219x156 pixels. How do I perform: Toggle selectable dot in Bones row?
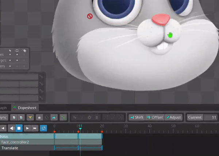10,55
